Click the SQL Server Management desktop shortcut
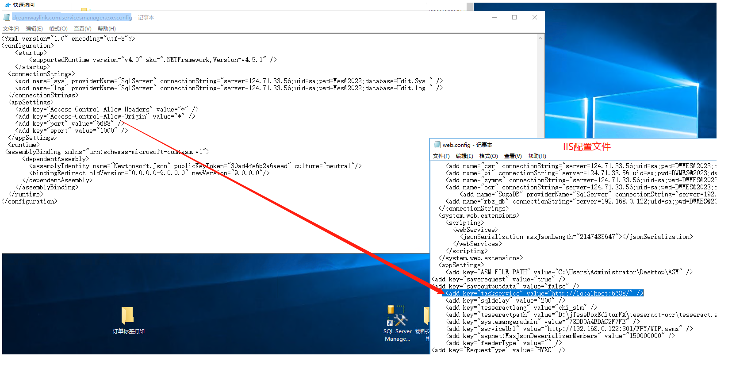 (x=397, y=316)
